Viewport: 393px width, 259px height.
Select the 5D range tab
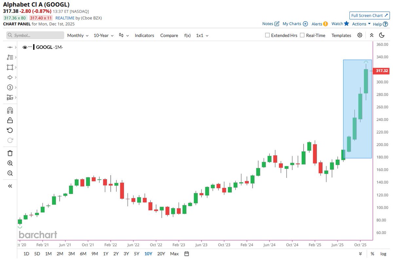[37, 254]
